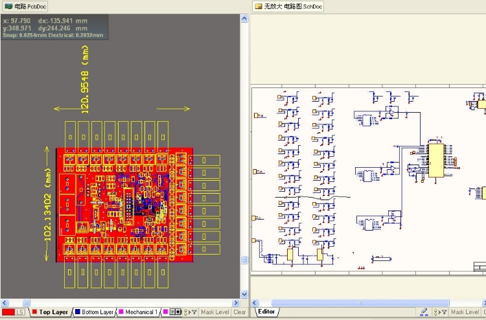Screen dimensions: 486x320
Task: Click schematic horizontal scrollbar left arrow
Action: click(255, 303)
